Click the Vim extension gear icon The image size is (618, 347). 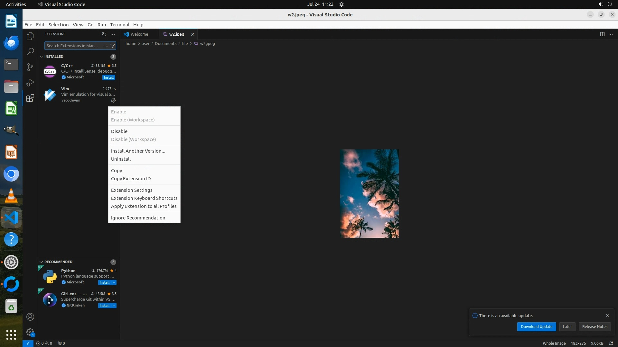(113, 100)
